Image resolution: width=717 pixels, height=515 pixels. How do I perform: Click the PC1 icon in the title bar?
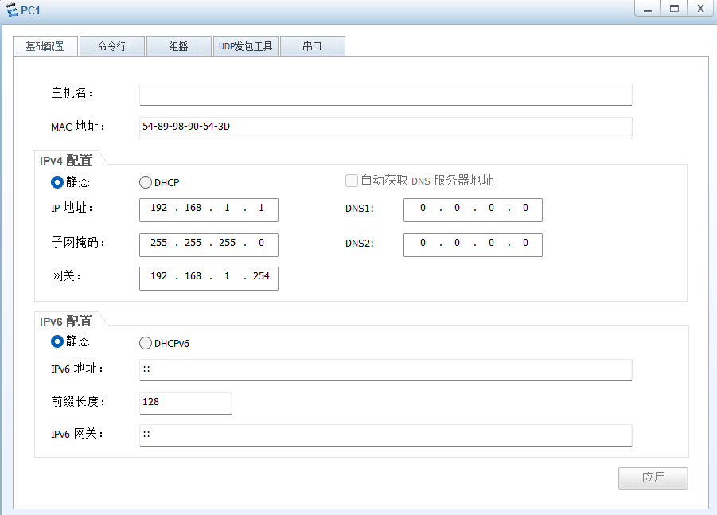[x=11, y=10]
